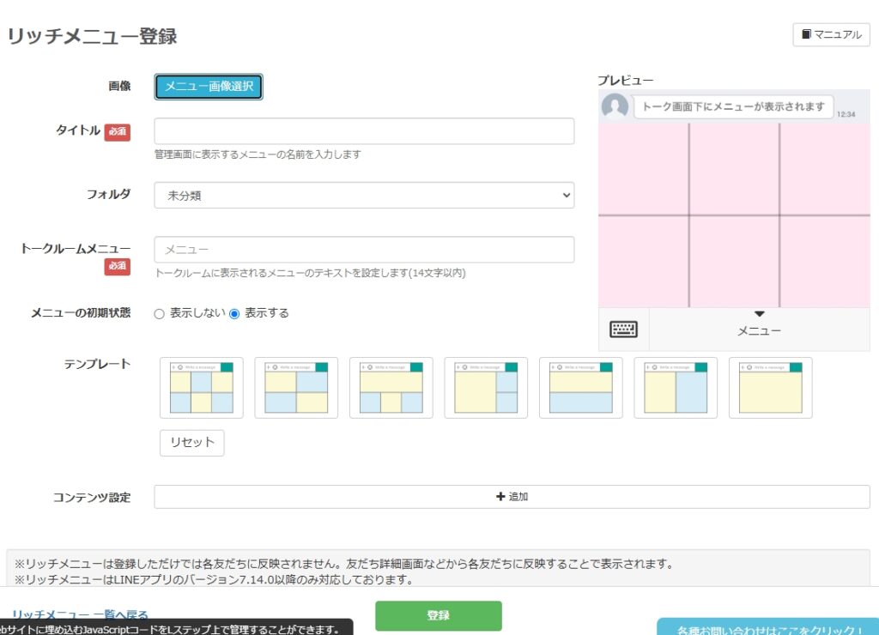The image size is (879, 635).
Task: Select template with large left, two right cells
Action: [x=486, y=388]
